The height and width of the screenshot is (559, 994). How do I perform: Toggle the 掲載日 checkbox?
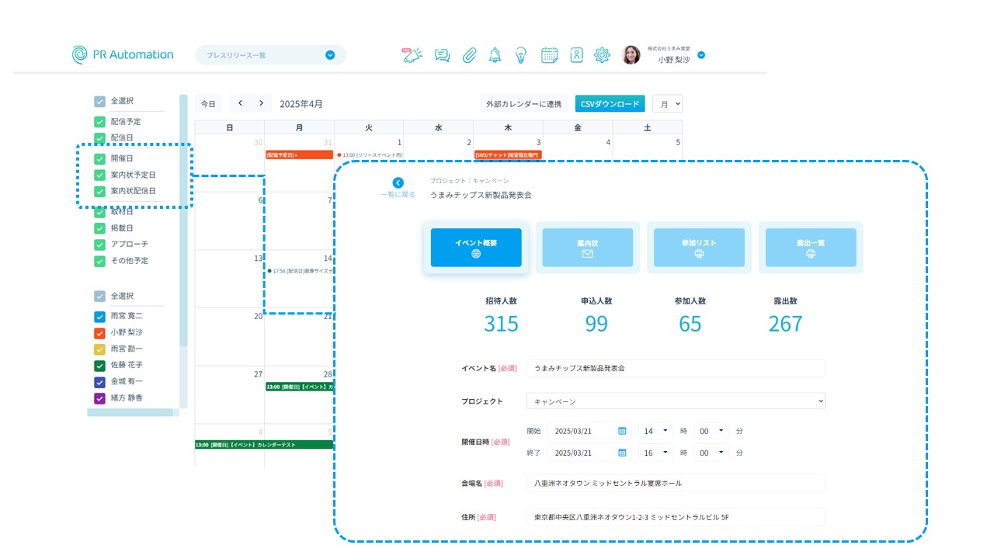pos(99,228)
